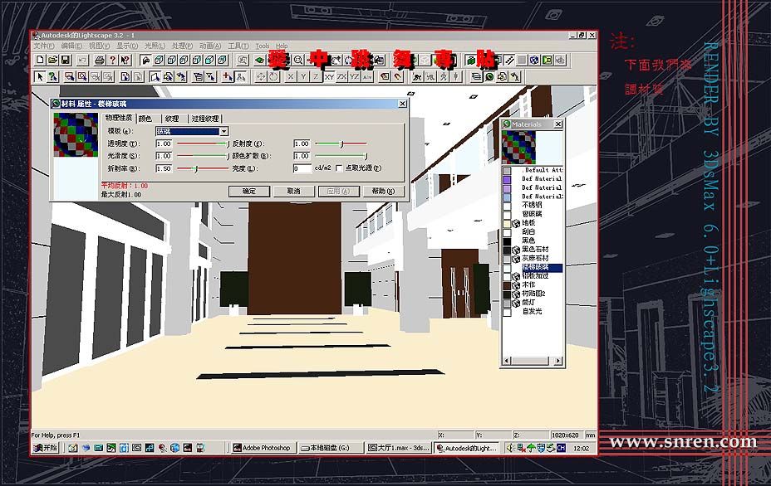Click the Print toolbar icon

tap(100, 60)
